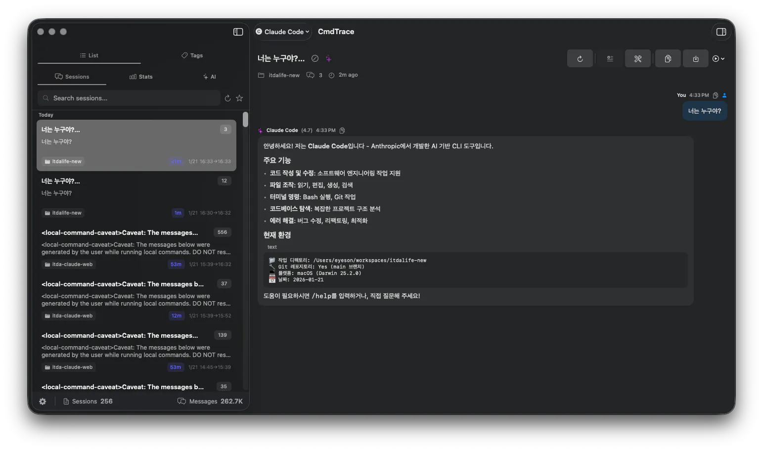Open the 너는 누구야 session with 12 messages

tap(136, 197)
